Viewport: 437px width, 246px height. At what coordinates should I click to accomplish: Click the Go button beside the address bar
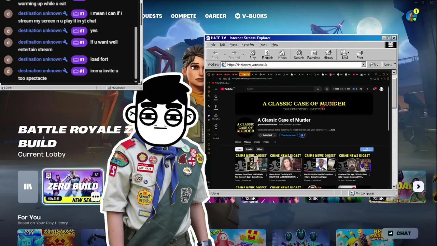click(x=374, y=64)
